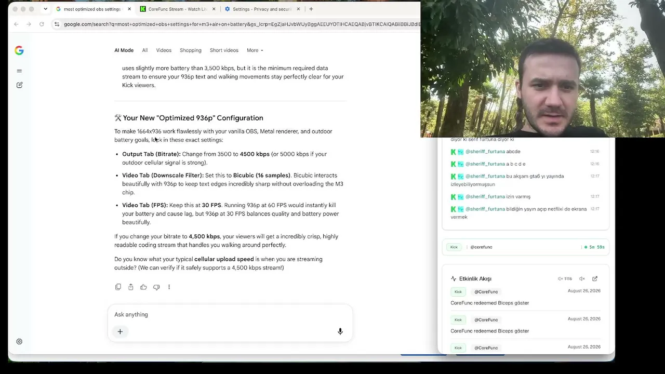Switch to Settings - Privacy and security tab
The image size is (665, 374).
(x=262, y=9)
